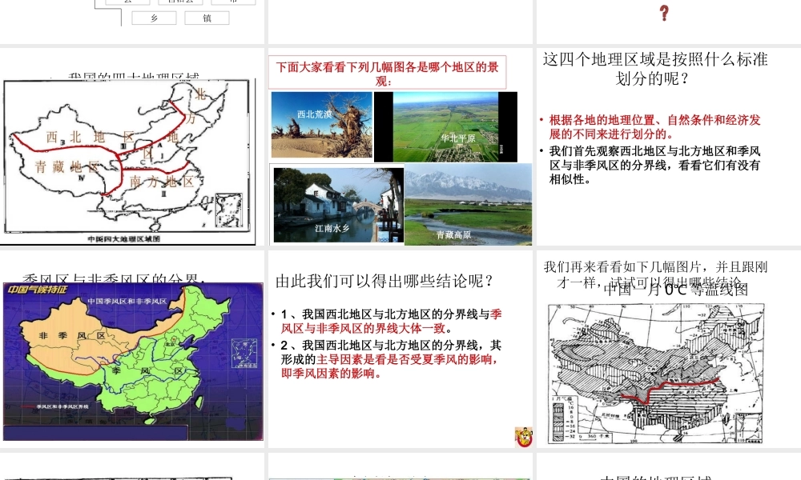Click the 西北荒漠 desert photo
This screenshot has height=480, width=801.
322,125
